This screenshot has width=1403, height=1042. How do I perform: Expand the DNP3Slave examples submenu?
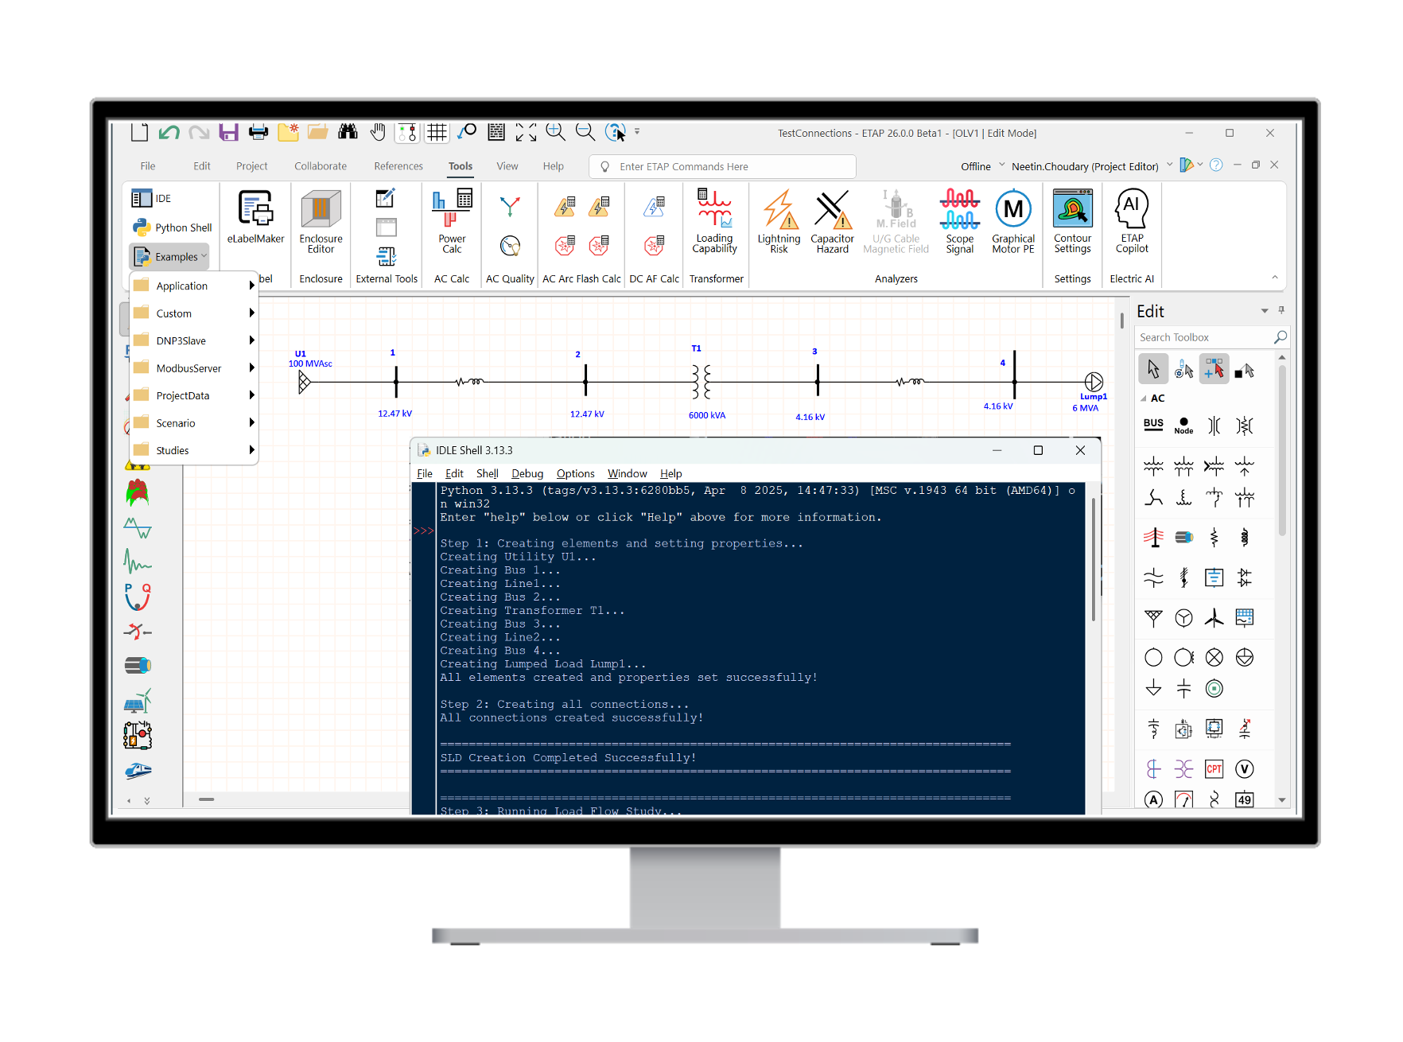[x=194, y=340]
